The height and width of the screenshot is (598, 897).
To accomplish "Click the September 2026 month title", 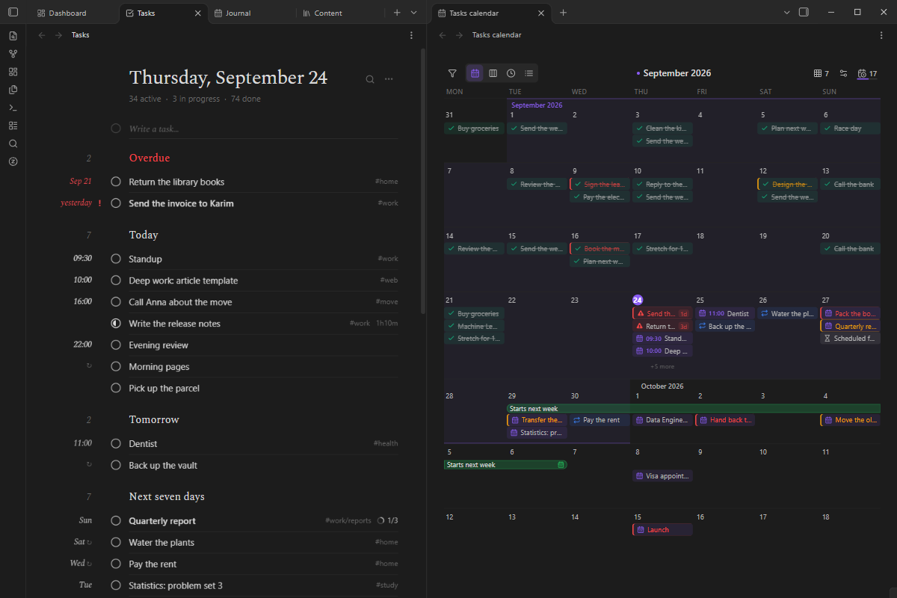I will click(677, 73).
